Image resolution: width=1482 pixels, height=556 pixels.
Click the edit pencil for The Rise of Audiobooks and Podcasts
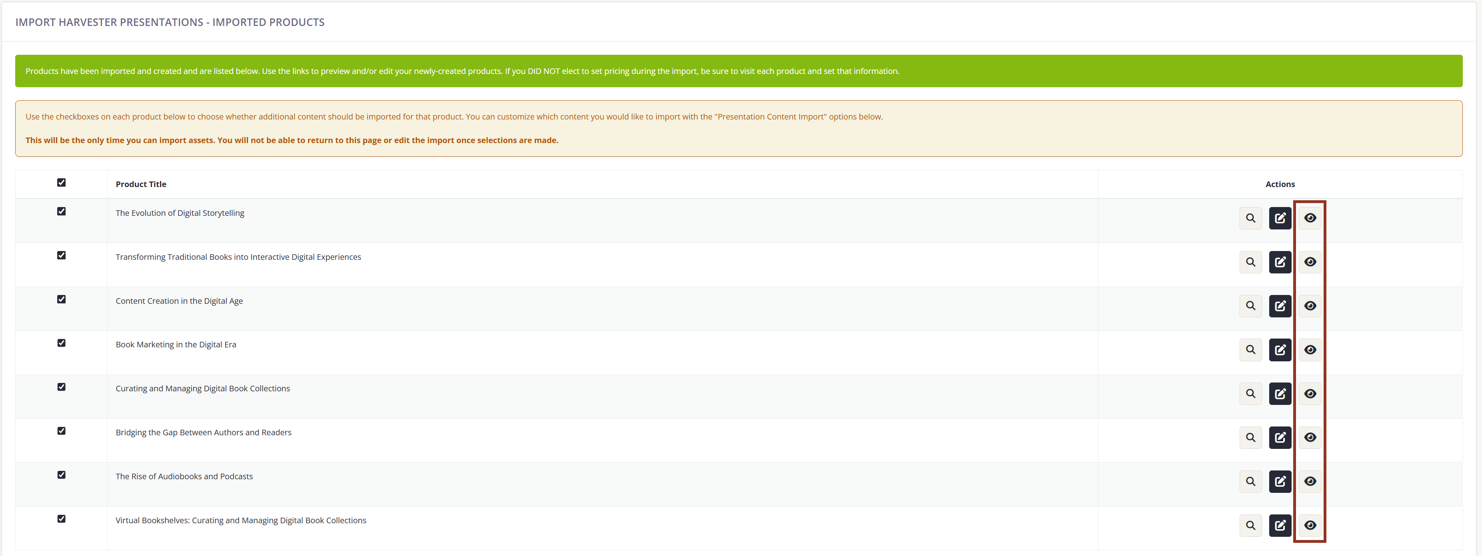click(1280, 481)
